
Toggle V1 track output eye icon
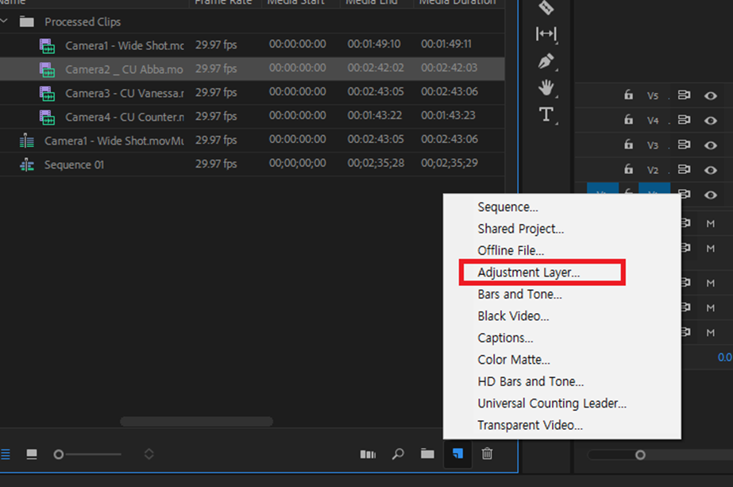click(711, 195)
